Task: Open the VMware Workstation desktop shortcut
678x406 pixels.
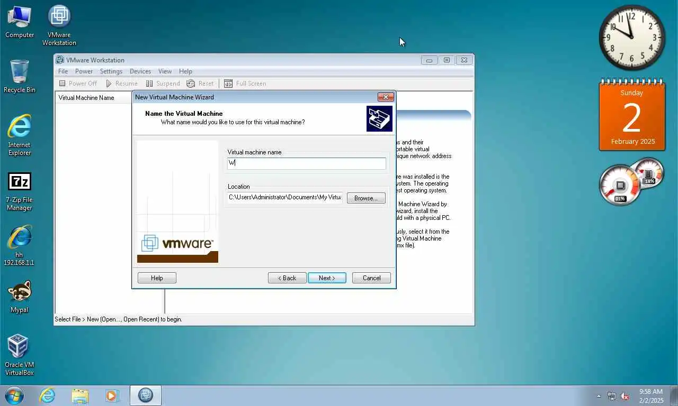Action: 59,25
